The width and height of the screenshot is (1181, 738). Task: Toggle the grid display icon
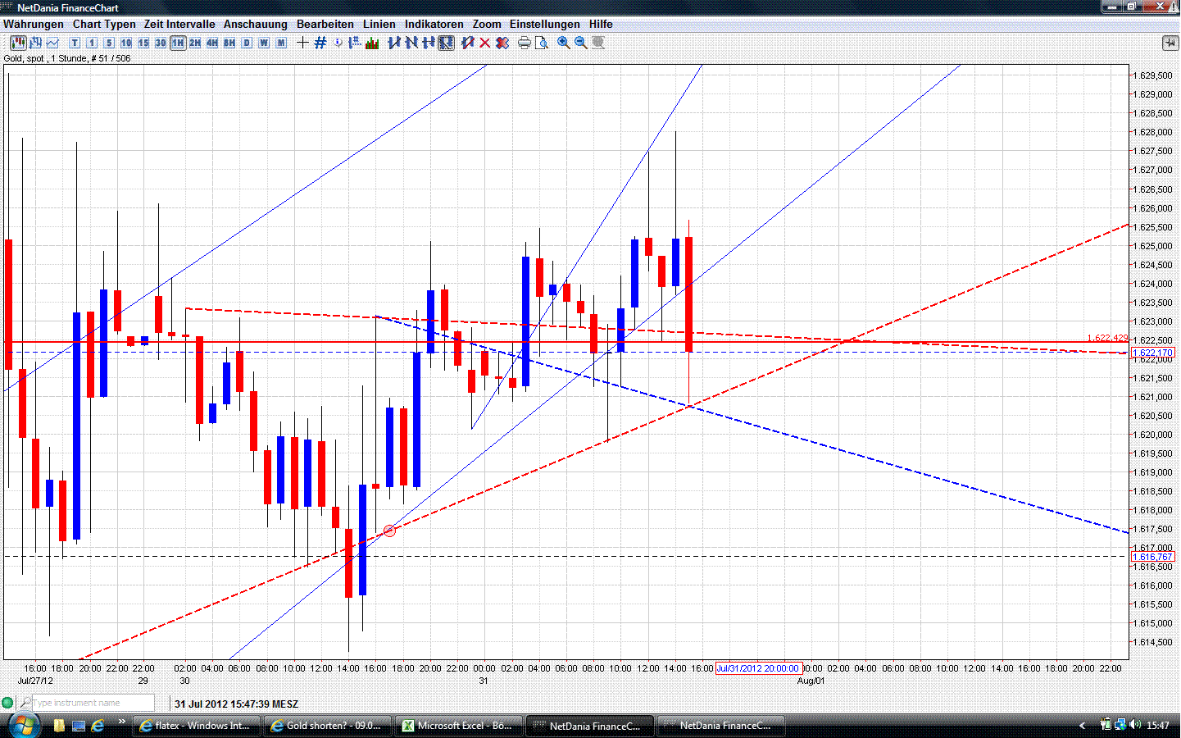[x=319, y=43]
